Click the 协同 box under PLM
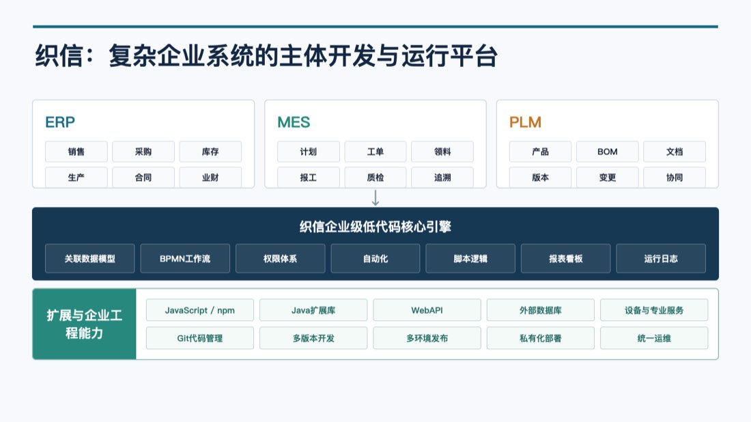 pyautogui.click(x=675, y=178)
